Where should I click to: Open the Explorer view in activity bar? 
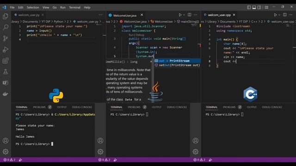tap(6, 16)
